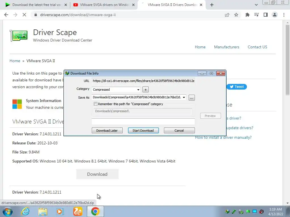Open the share page icon in address bar
This screenshot has width=290, height=217.
click(227, 15)
